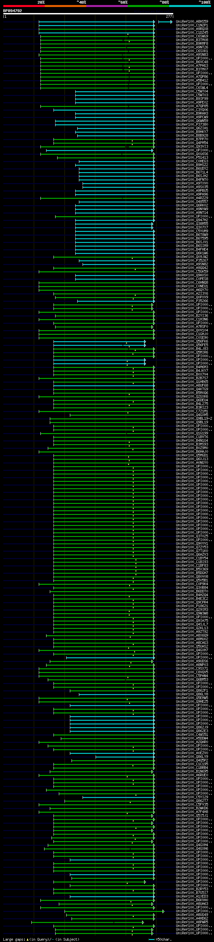The height and width of the screenshot is (942, 214).
Task: Select the UniRef100_B6VC48 label
Action: [192, 62]
